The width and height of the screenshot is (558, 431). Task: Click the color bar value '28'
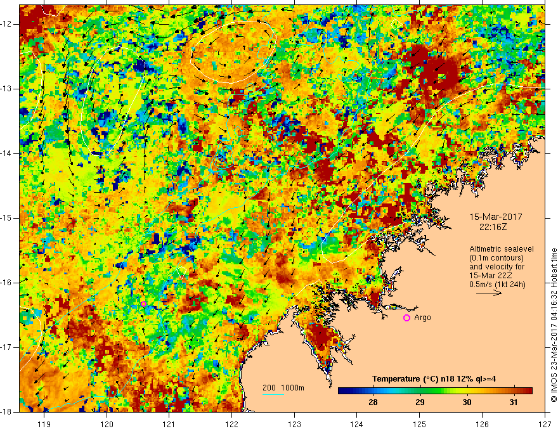click(x=373, y=402)
